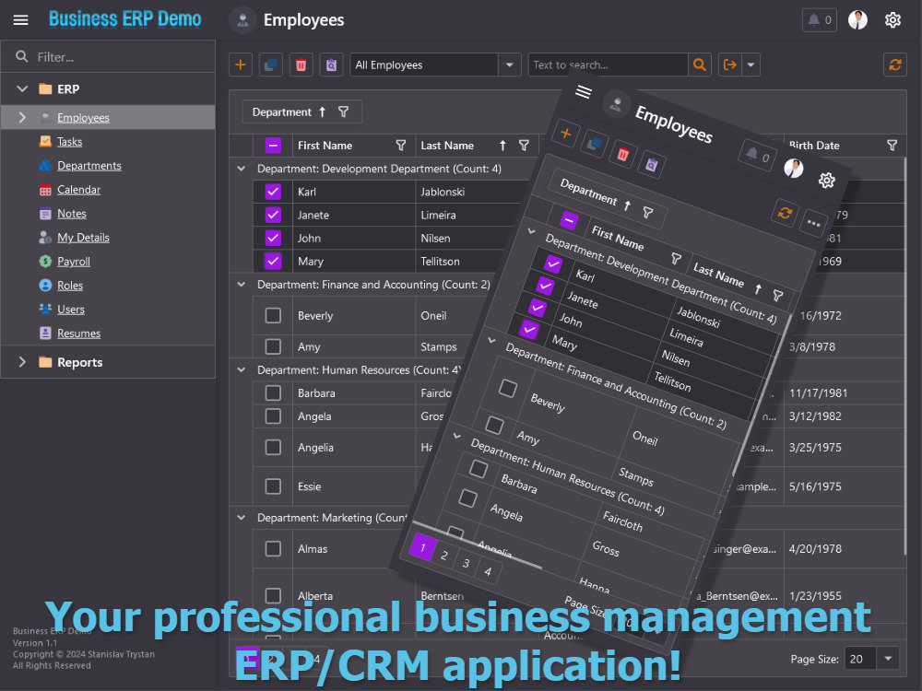Check the checkbox for Barbara row
The width and height of the screenshot is (922, 691).
click(273, 393)
